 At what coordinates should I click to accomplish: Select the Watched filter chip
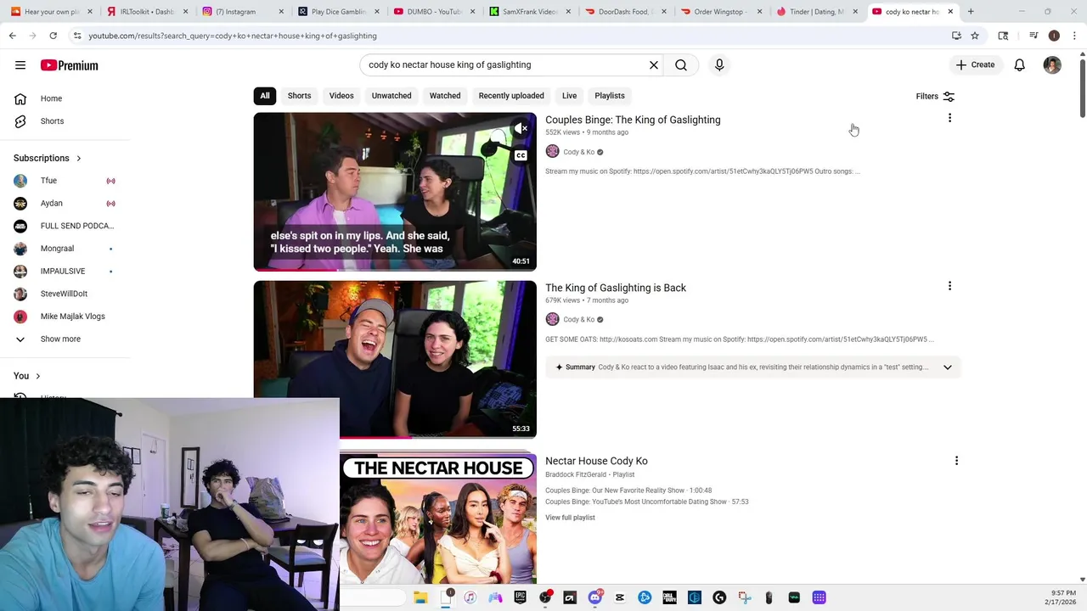[x=445, y=96]
